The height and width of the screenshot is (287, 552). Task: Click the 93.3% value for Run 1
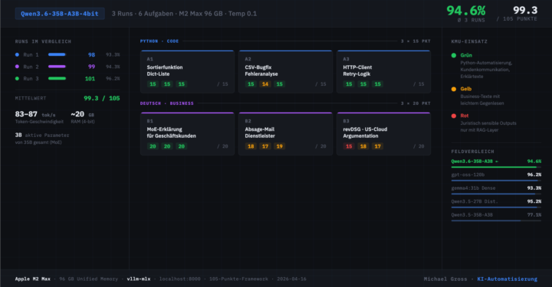point(113,55)
